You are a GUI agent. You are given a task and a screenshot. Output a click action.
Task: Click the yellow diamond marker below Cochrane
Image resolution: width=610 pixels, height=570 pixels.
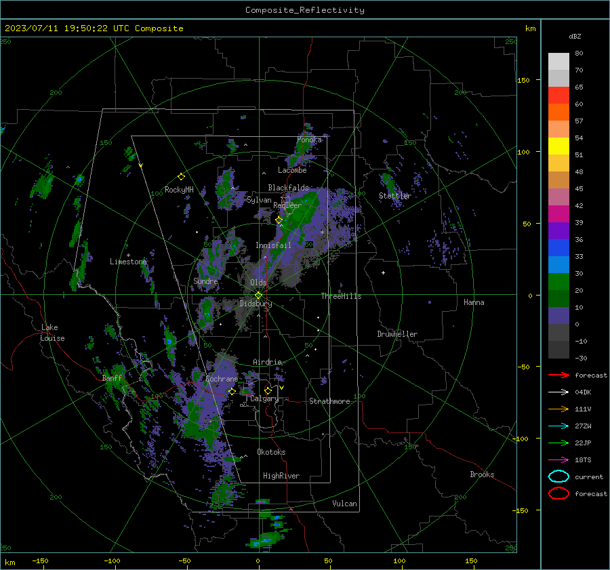[x=232, y=392]
